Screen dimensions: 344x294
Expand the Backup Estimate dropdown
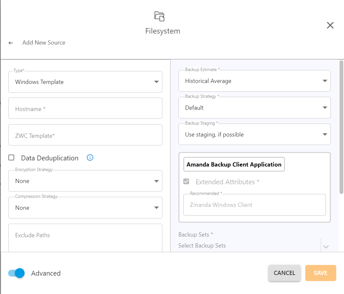(254, 81)
